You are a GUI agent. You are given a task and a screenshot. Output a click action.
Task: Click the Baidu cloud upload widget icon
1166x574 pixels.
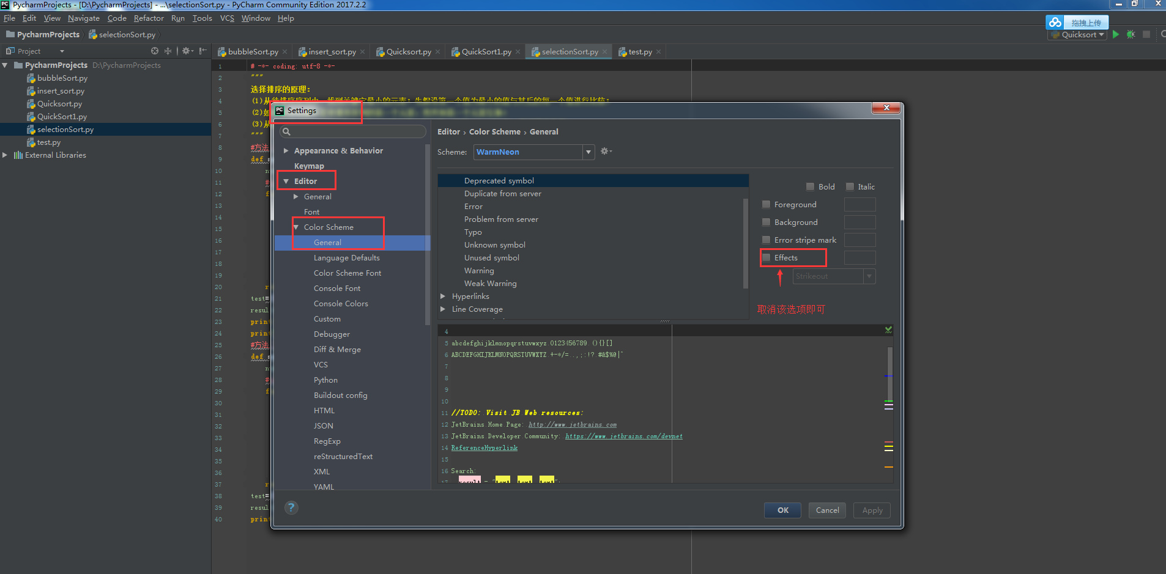pos(1055,23)
